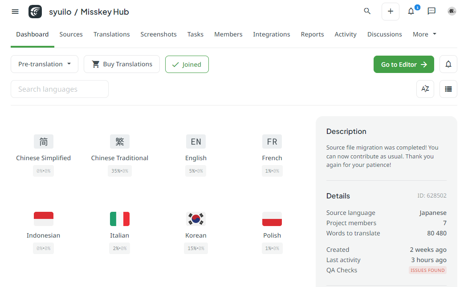Click the ISSUES FOUND badge
This screenshot has height=287, width=468.
428,270
